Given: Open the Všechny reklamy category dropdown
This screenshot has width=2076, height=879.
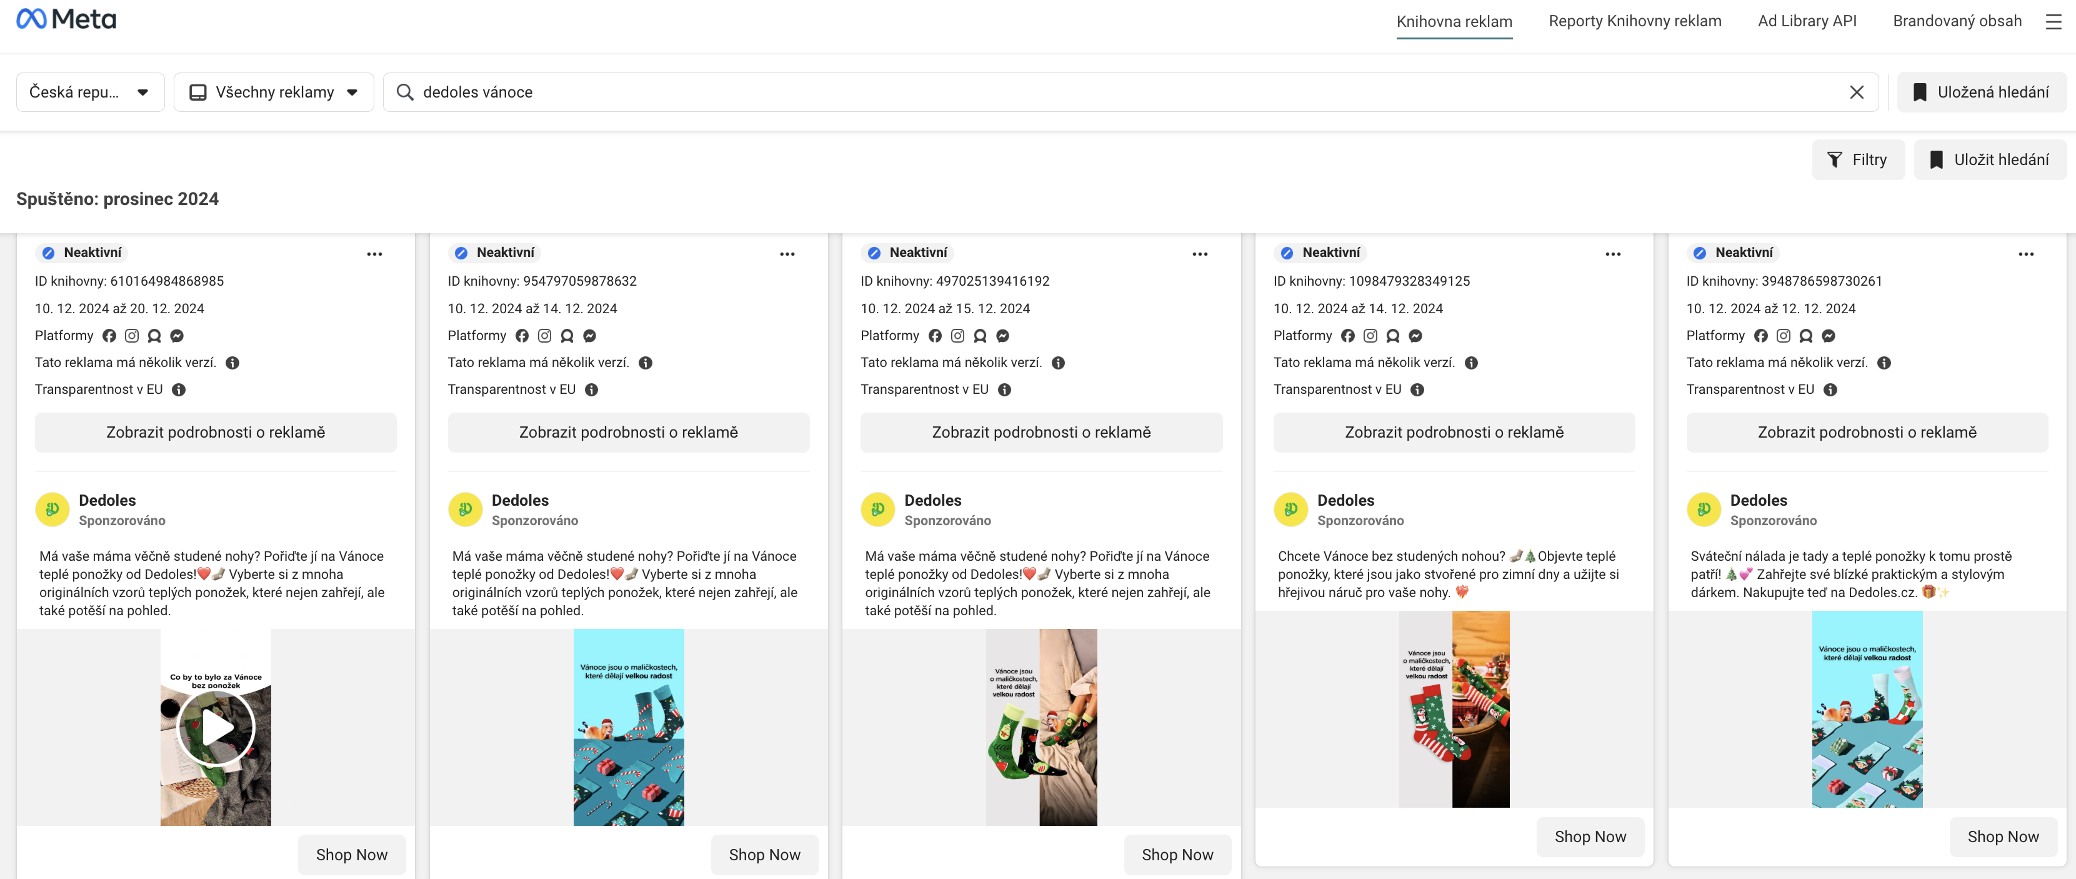Looking at the screenshot, I should [x=274, y=92].
